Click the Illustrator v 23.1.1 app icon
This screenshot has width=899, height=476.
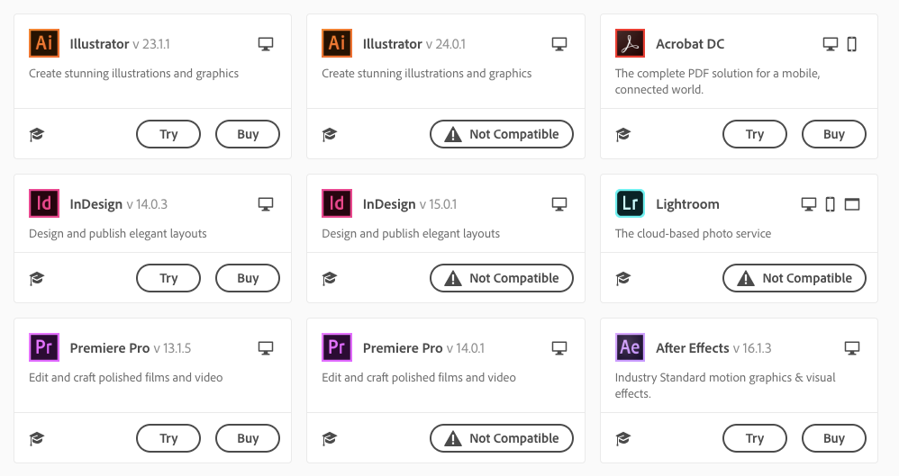[44, 43]
